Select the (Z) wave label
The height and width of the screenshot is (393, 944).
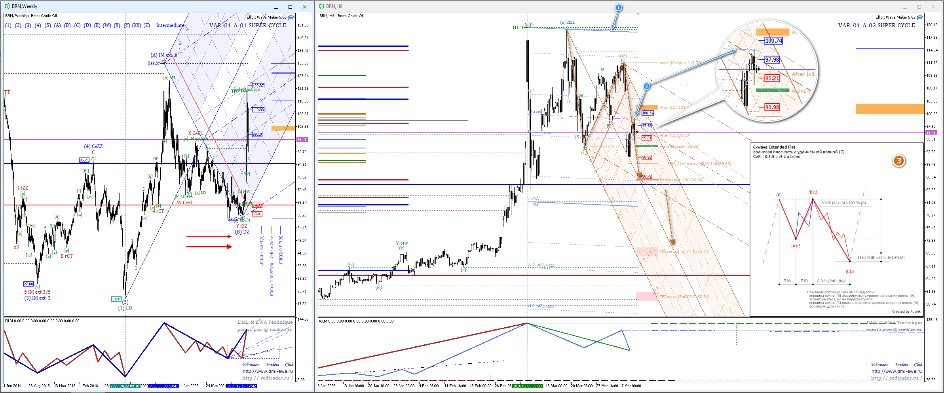pos(146,25)
